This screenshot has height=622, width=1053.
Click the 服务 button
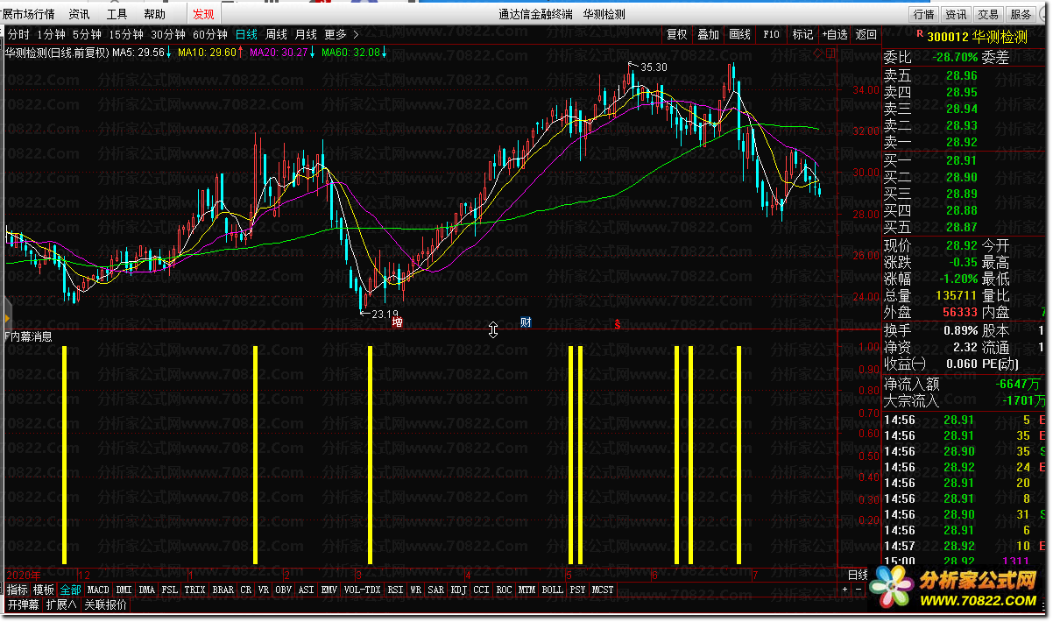[x=1021, y=14]
